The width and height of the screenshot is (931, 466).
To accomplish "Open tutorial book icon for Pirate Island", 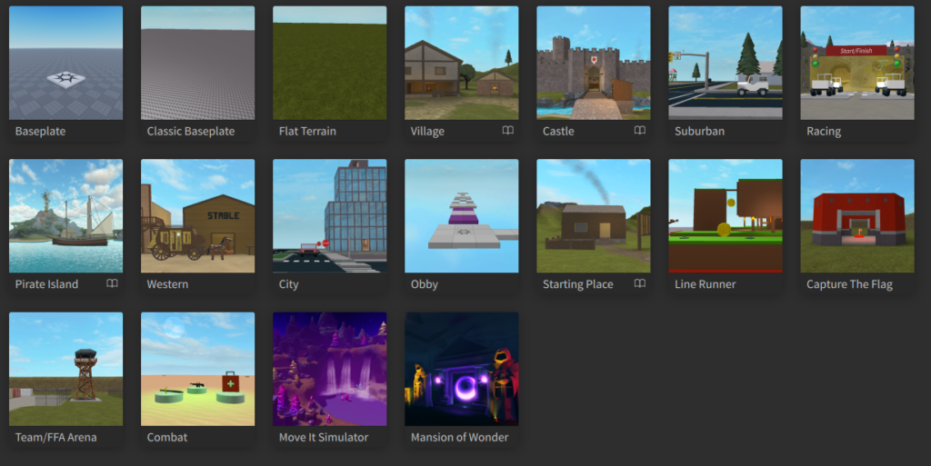I will pos(112,283).
